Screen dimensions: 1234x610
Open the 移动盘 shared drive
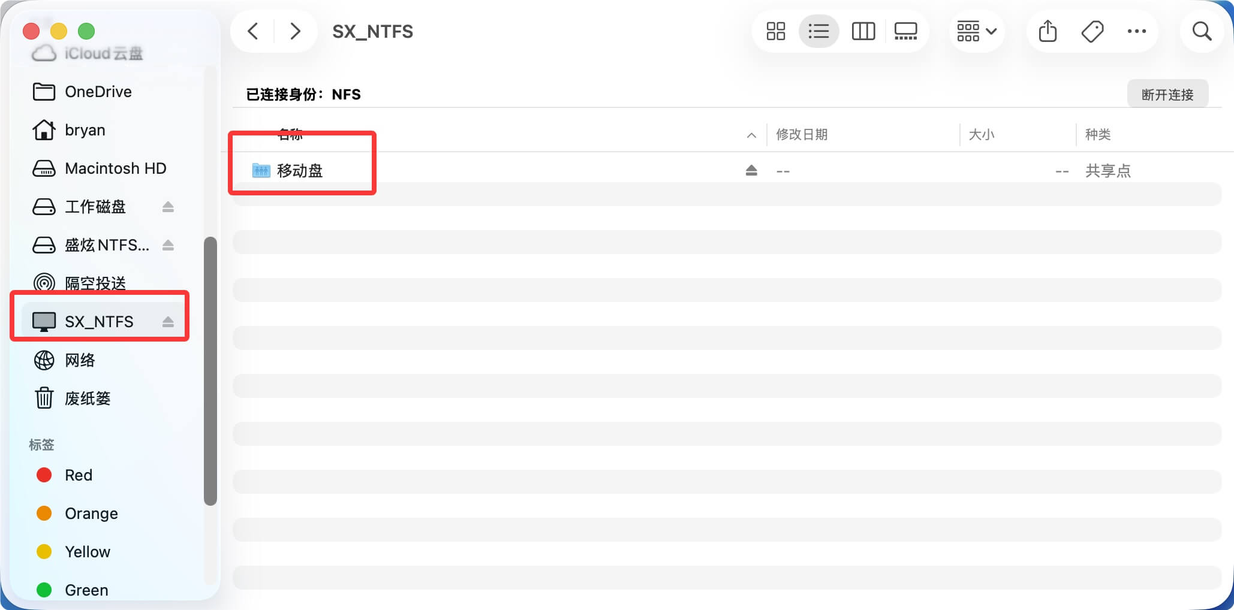pyautogui.click(x=300, y=171)
